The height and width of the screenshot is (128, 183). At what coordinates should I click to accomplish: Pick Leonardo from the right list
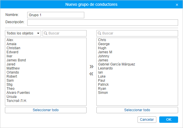(x=105, y=68)
